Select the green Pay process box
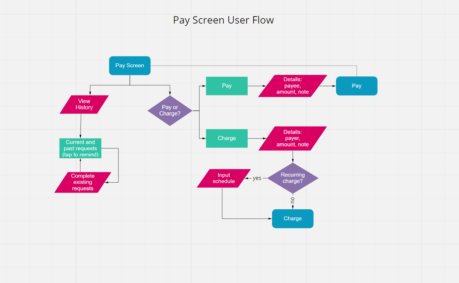Screen dimensions: 459x283 226,86
